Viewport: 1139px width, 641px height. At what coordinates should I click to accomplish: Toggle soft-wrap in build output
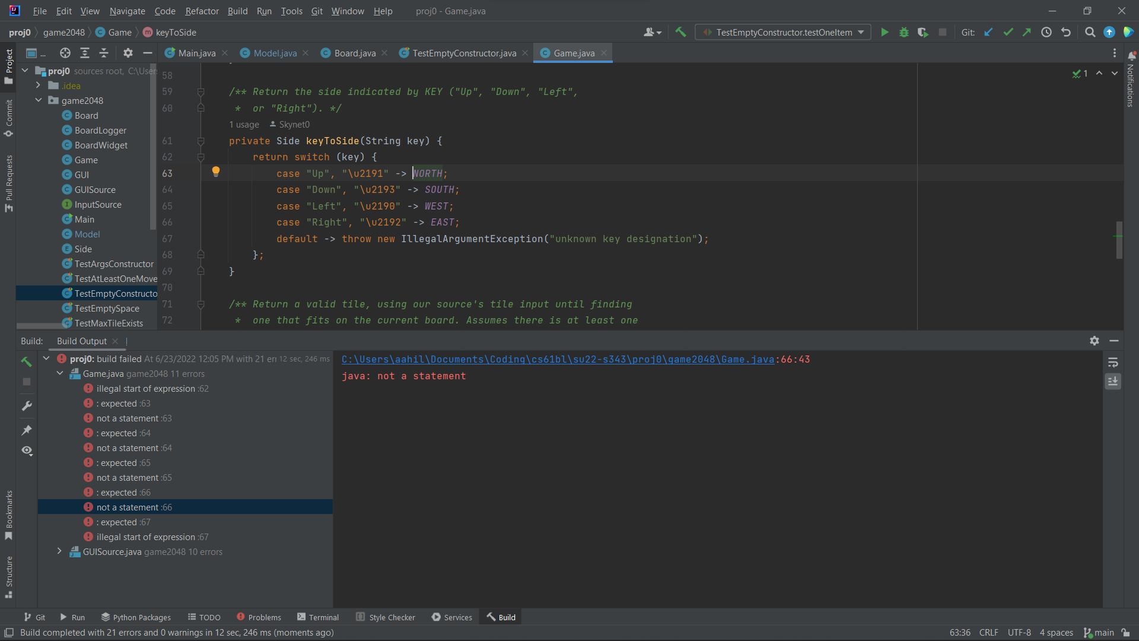pos(1113,362)
